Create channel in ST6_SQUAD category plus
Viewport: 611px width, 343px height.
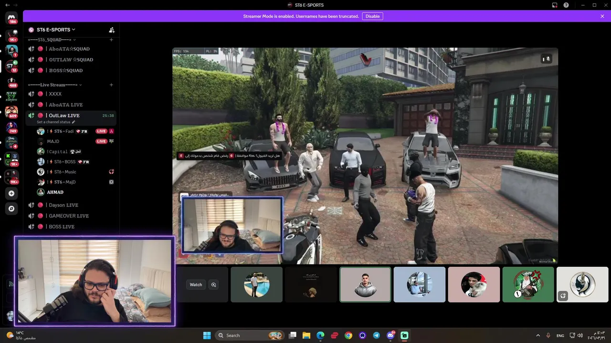(x=111, y=40)
